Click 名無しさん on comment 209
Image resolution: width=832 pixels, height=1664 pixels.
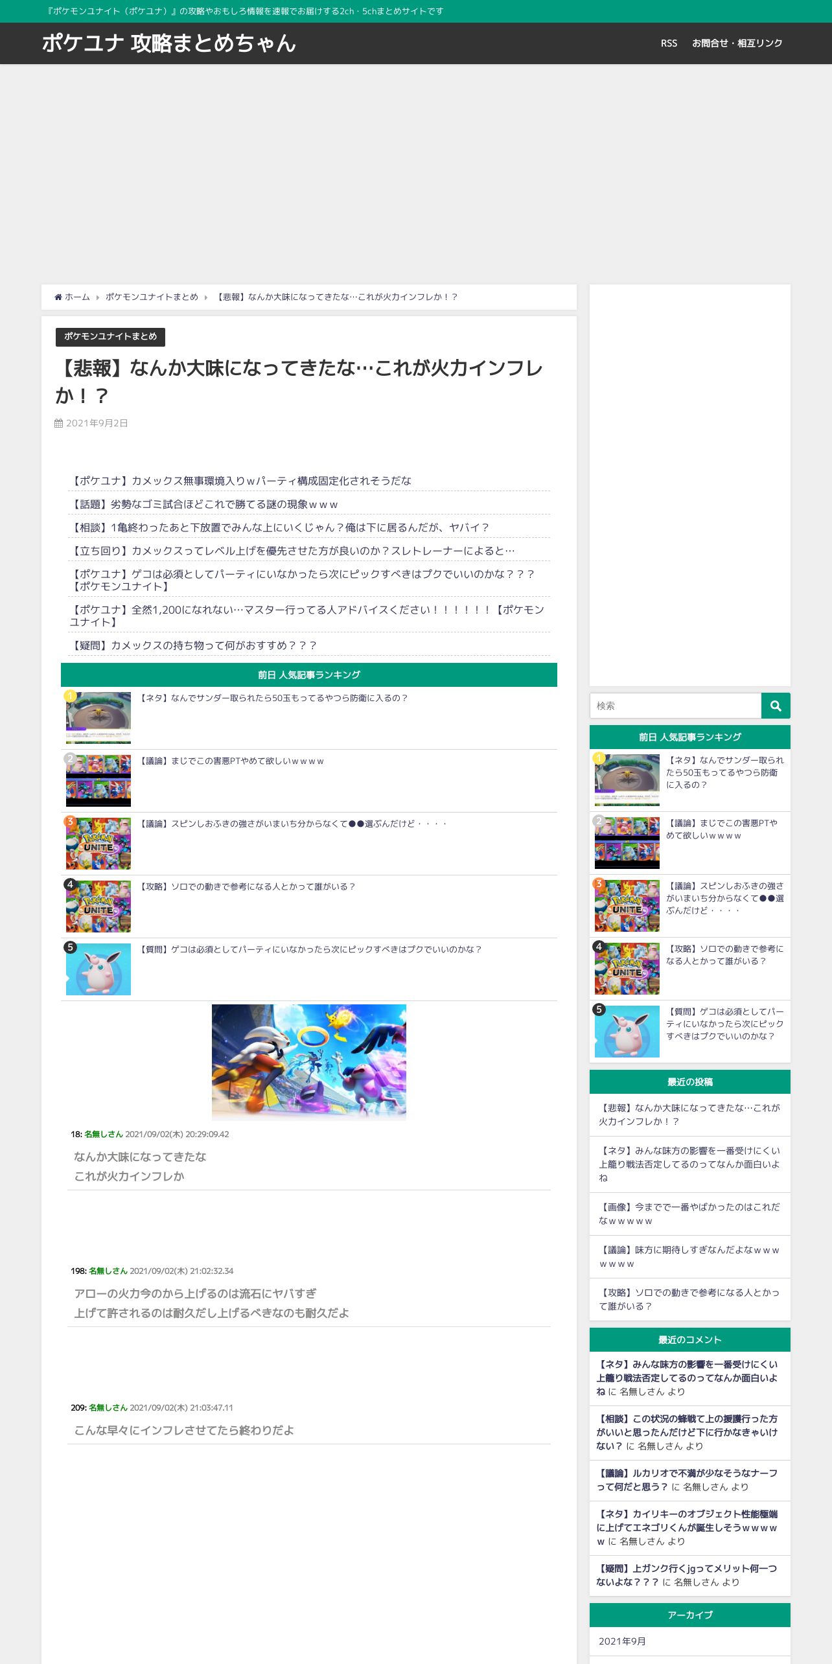coord(108,1407)
